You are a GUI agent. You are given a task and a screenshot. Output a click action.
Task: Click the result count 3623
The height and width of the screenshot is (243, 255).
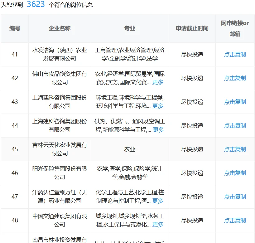click(x=36, y=4)
